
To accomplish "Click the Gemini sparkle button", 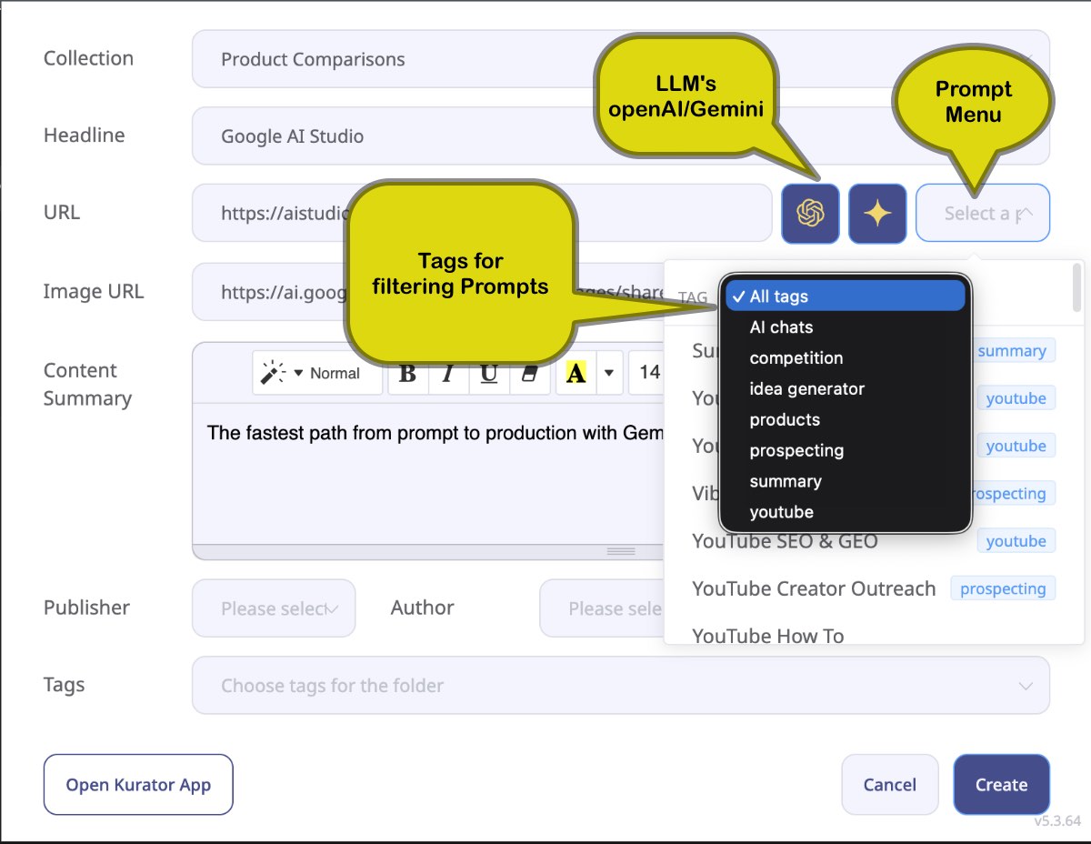I will point(877,214).
